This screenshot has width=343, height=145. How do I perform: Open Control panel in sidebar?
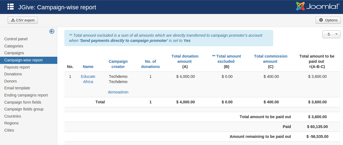point(16,39)
